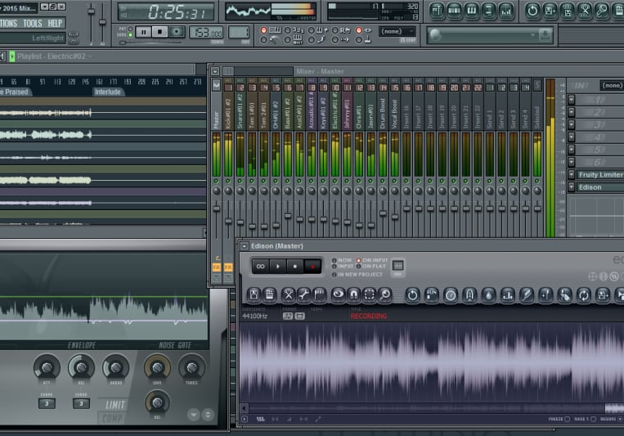Click Edison's reverb arch icon
This screenshot has width=624, height=436.
[x=469, y=295]
